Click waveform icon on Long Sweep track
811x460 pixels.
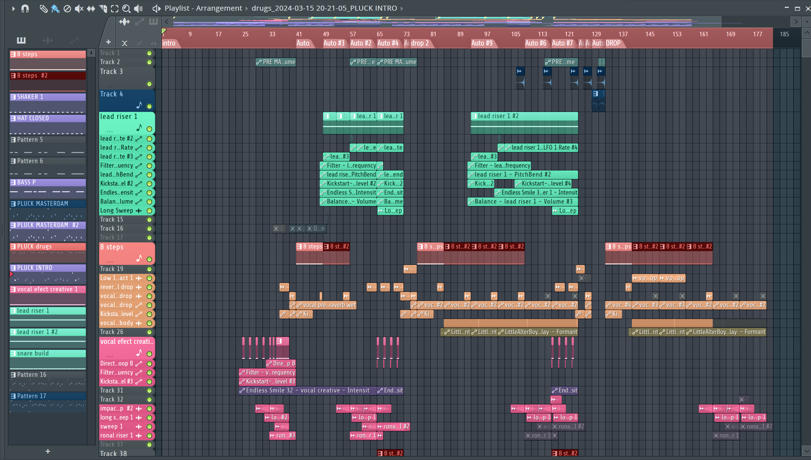(139, 211)
